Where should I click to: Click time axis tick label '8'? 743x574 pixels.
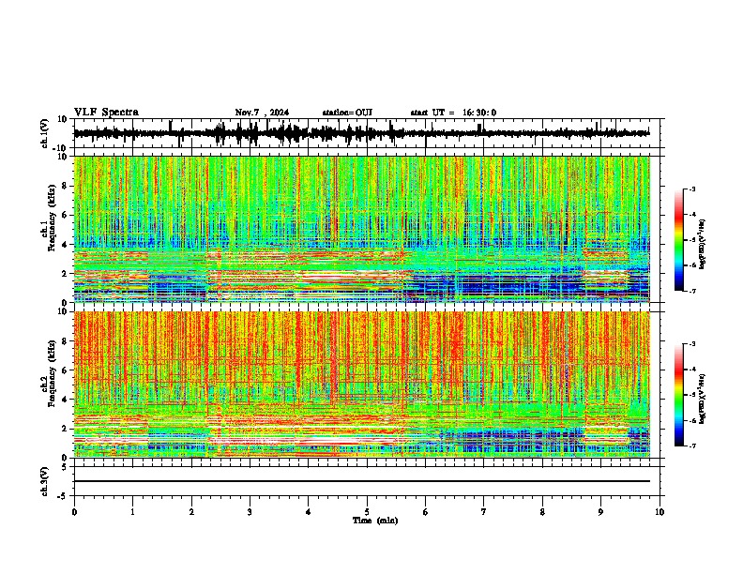click(542, 512)
